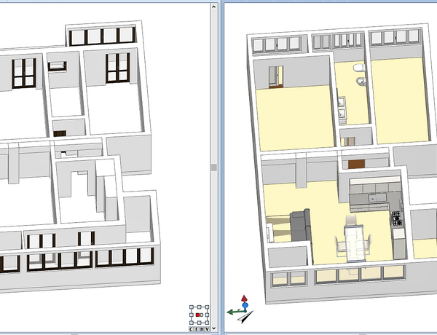
Task: Select the red center square in the grid widget
Action: click(197, 315)
